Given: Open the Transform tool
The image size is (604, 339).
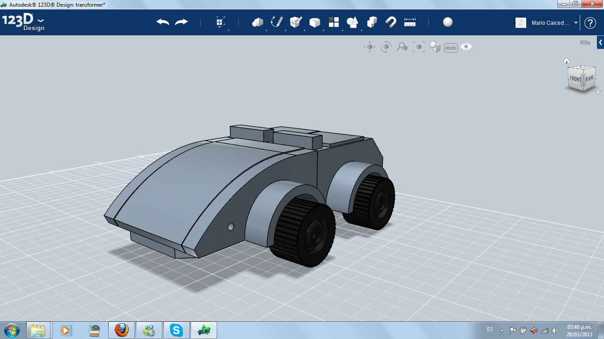Looking at the screenshot, I should [221, 22].
